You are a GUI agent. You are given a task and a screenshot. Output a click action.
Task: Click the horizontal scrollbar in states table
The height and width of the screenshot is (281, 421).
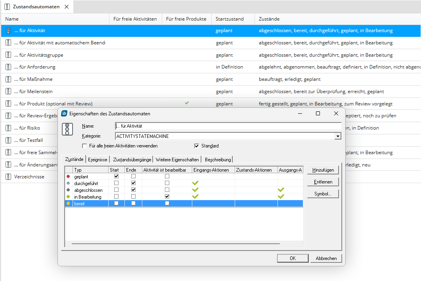point(174,244)
